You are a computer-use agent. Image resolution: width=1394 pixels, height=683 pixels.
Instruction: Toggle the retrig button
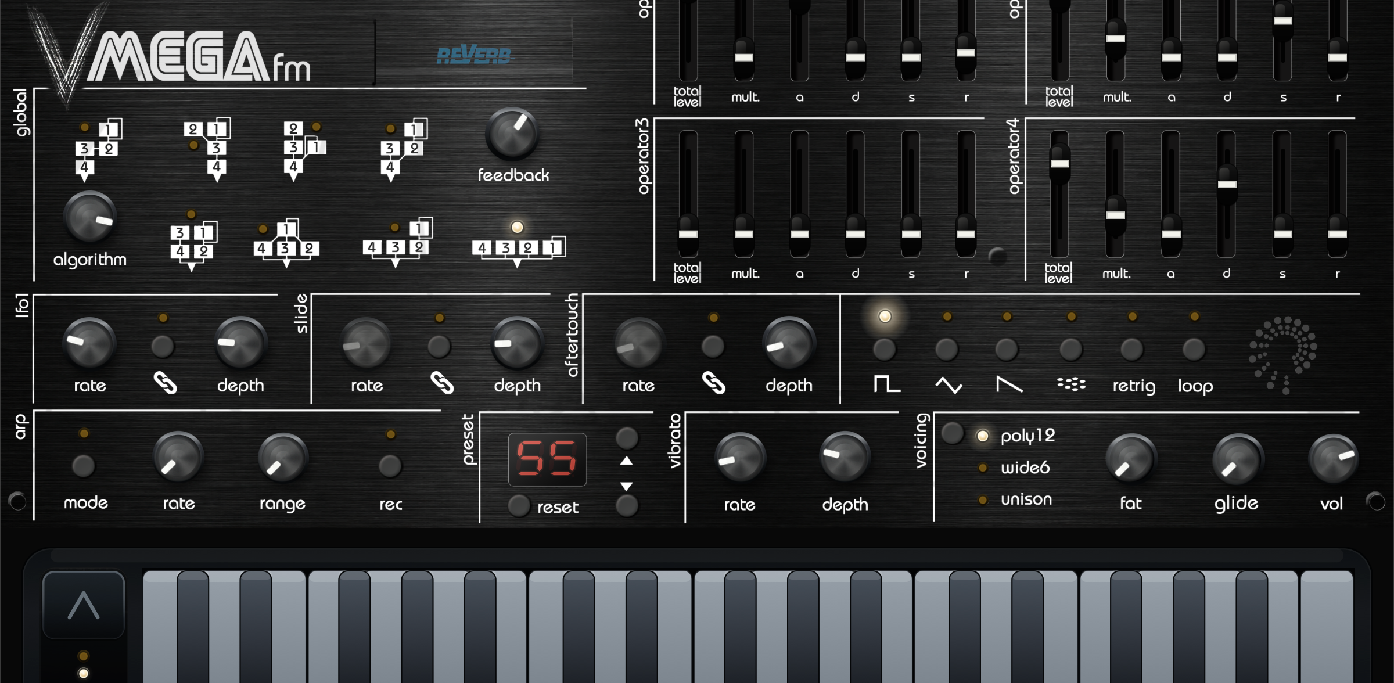(1132, 350)
